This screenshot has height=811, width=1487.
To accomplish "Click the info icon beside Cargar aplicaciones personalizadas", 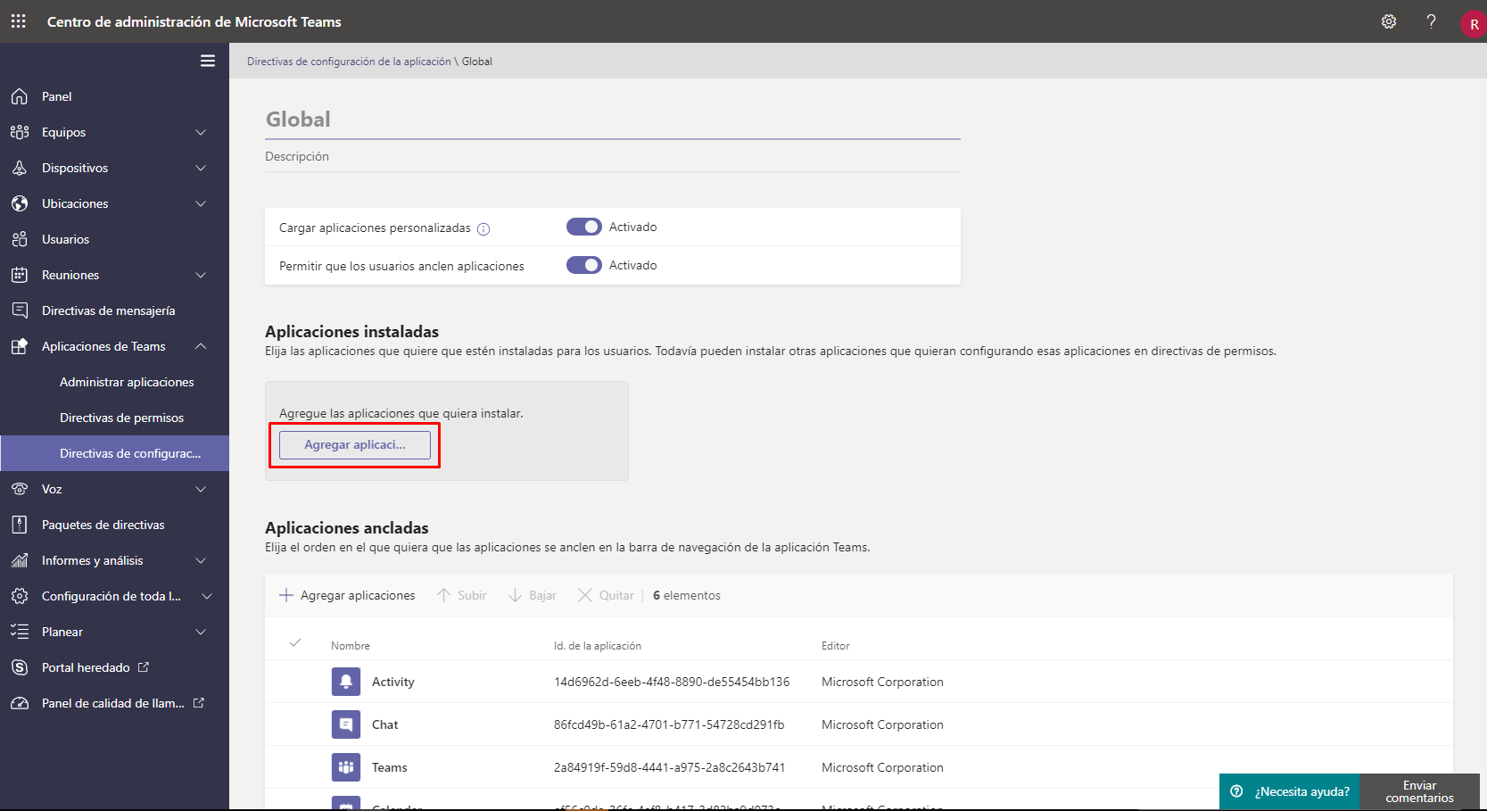I will pos(483,228).
